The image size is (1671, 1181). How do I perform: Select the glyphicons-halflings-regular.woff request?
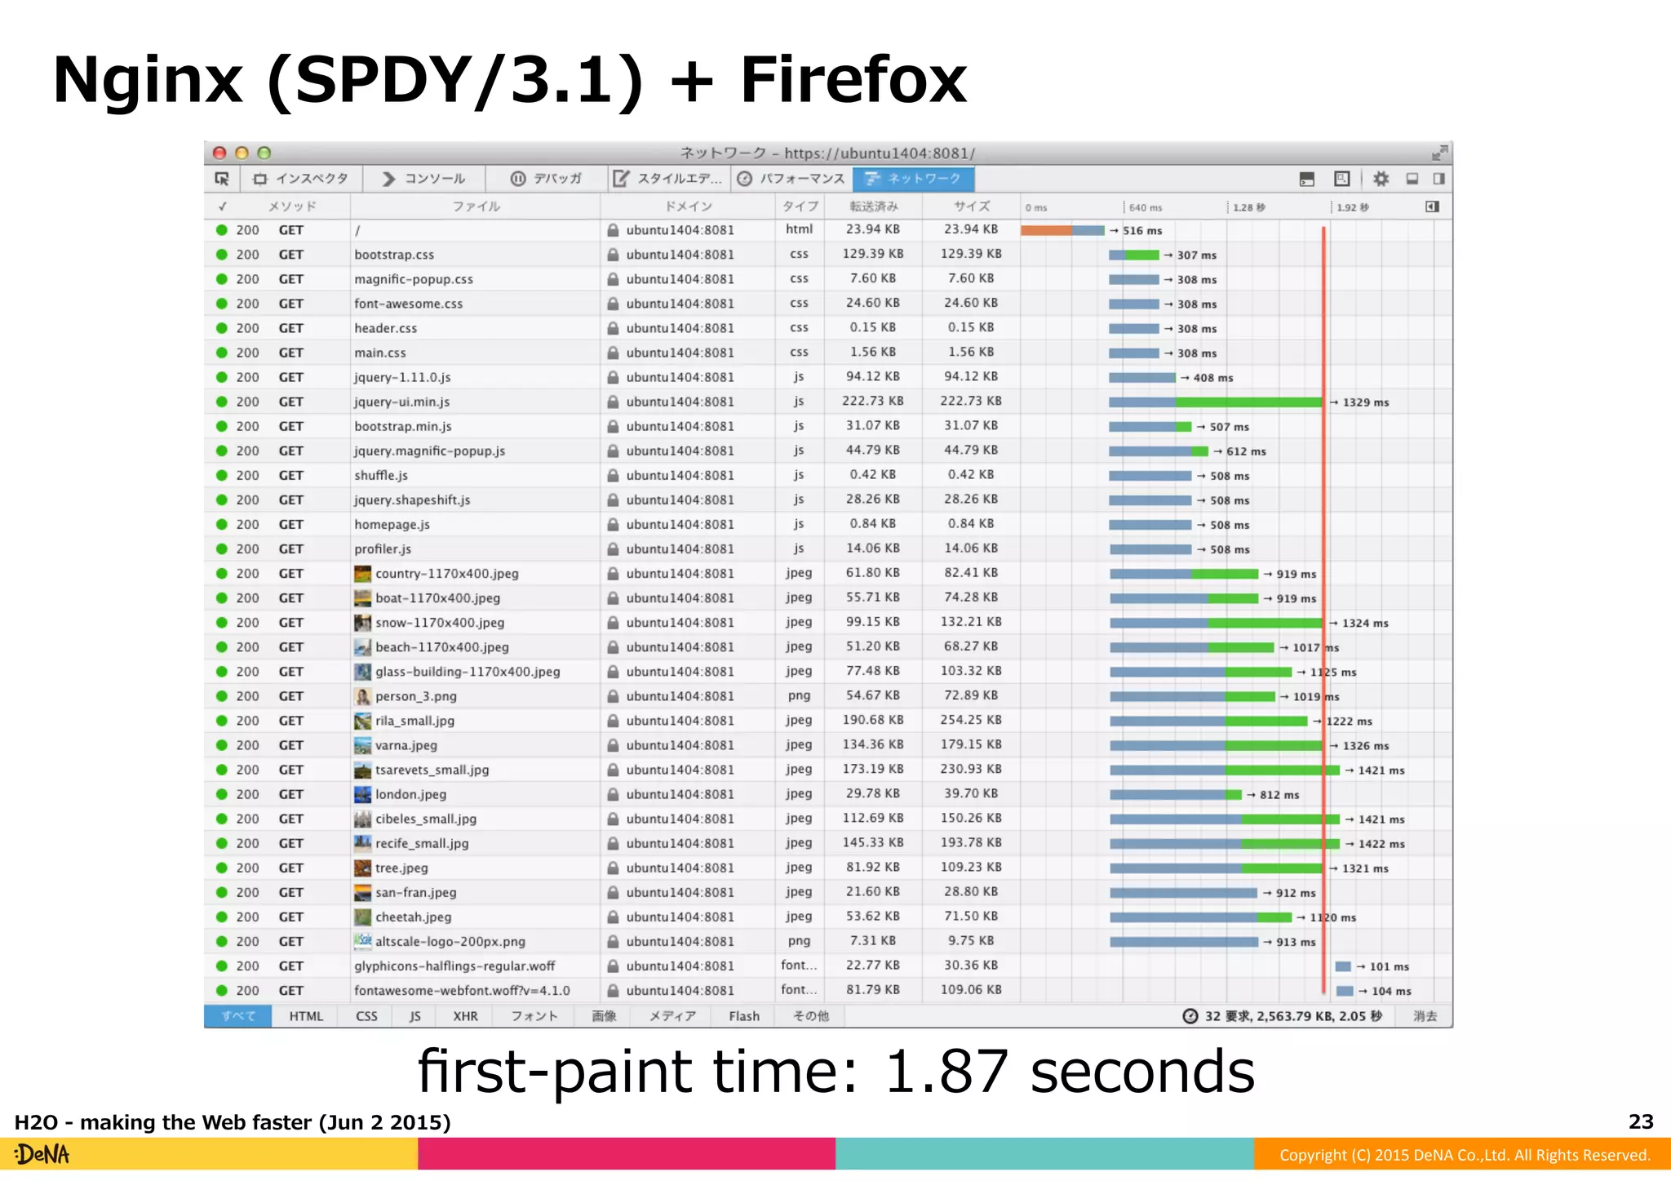point(827,966)
